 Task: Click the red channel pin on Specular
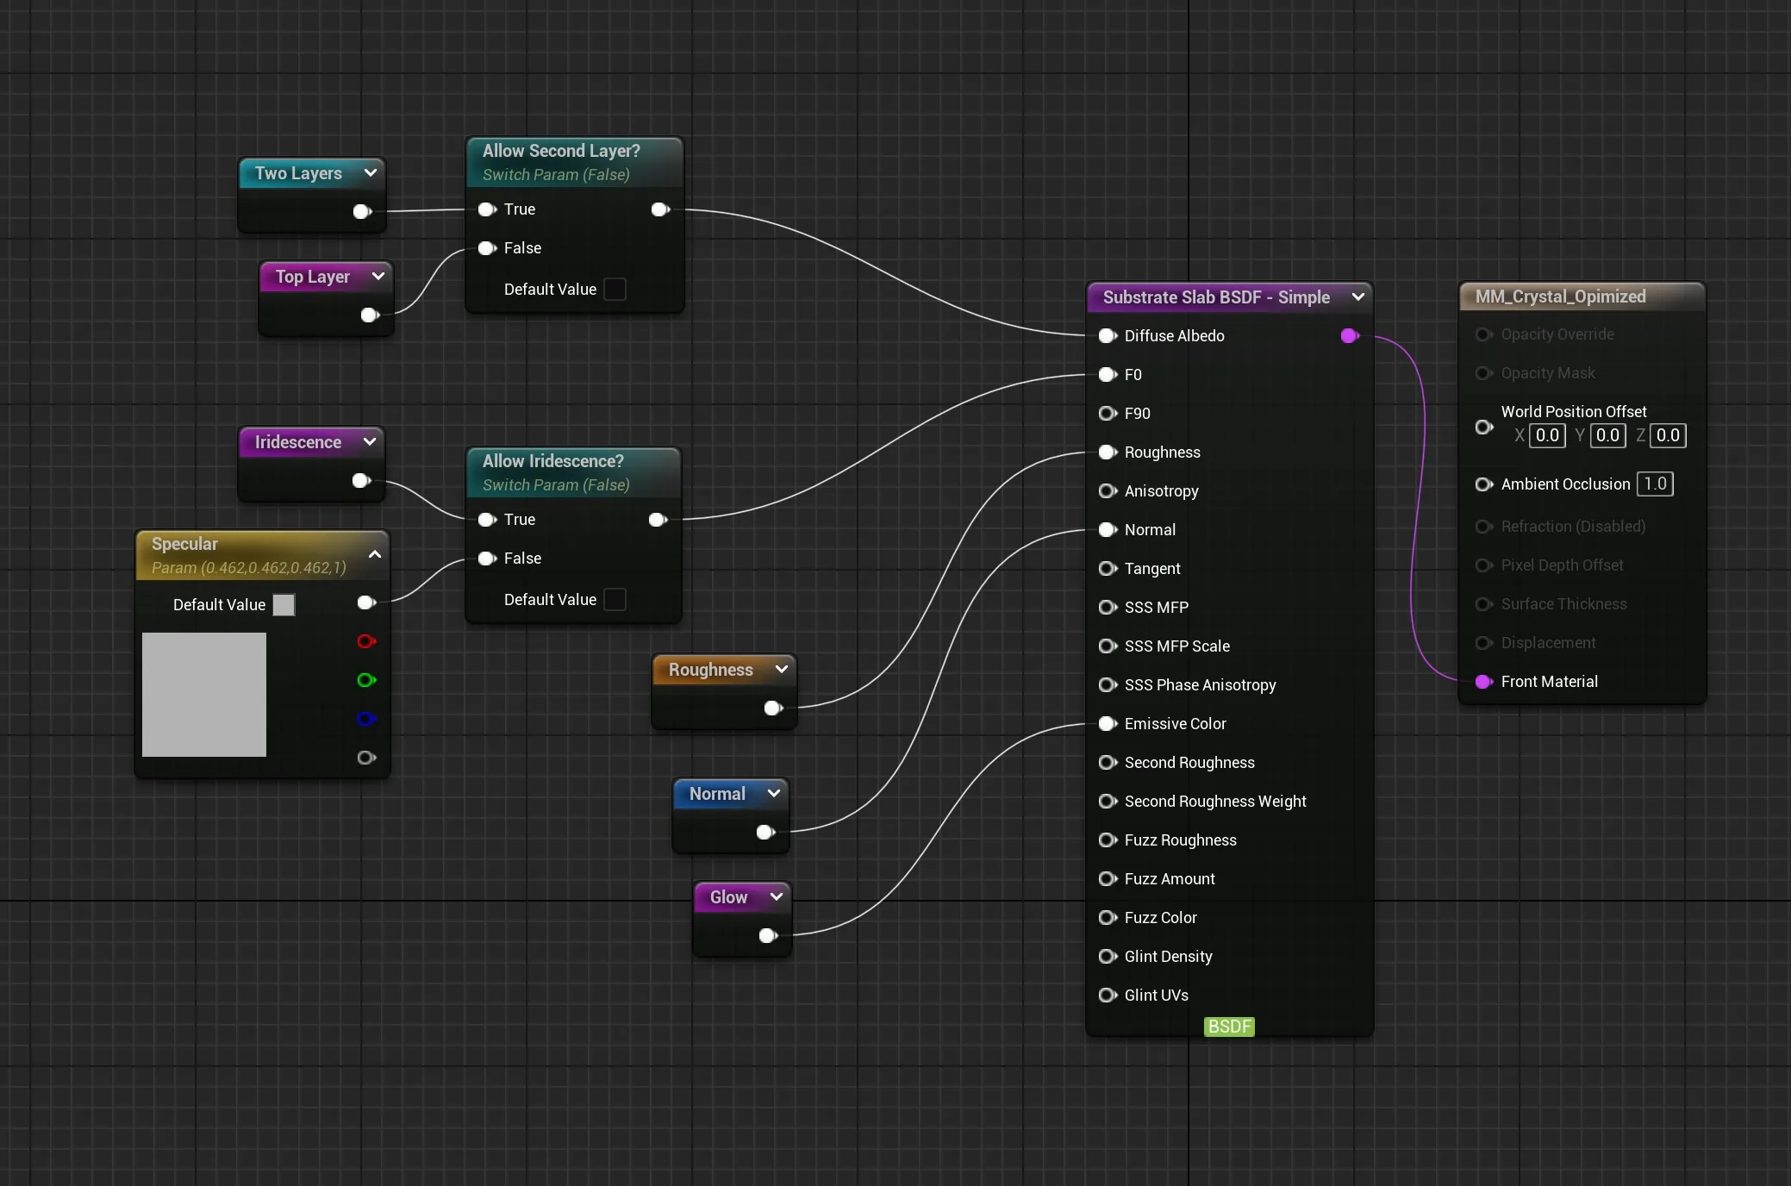[366, 641]
